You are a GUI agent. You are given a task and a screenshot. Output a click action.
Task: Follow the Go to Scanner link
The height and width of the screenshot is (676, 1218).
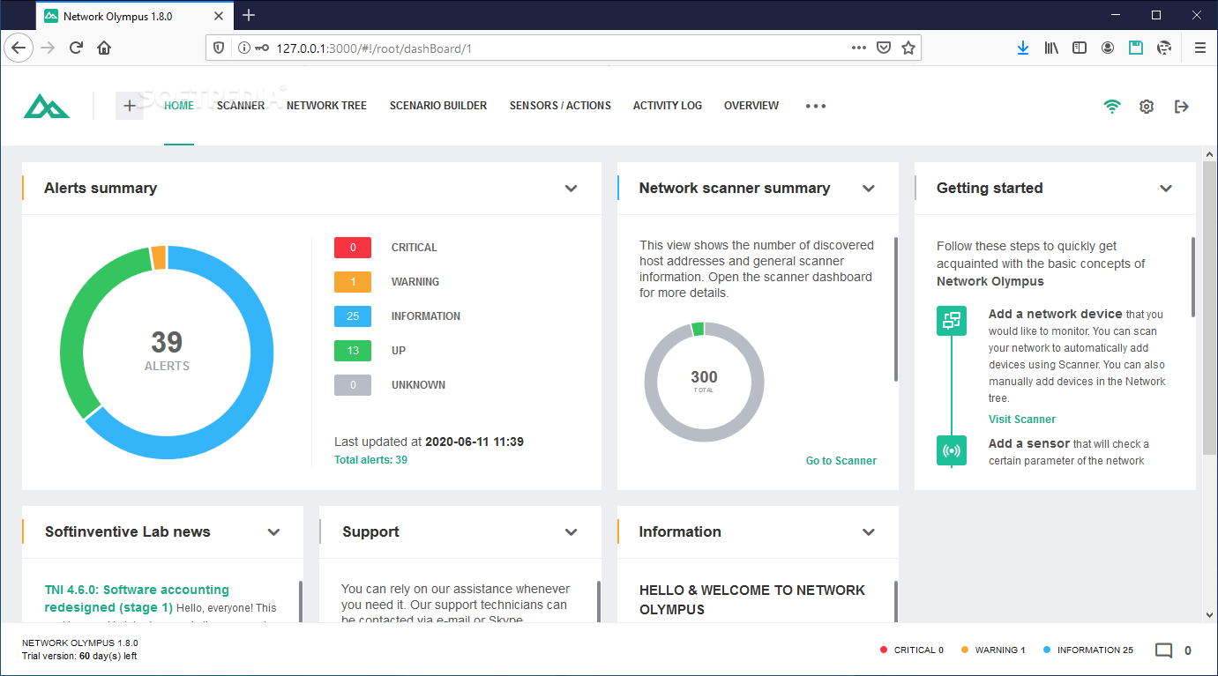click(x=841, y=461)
